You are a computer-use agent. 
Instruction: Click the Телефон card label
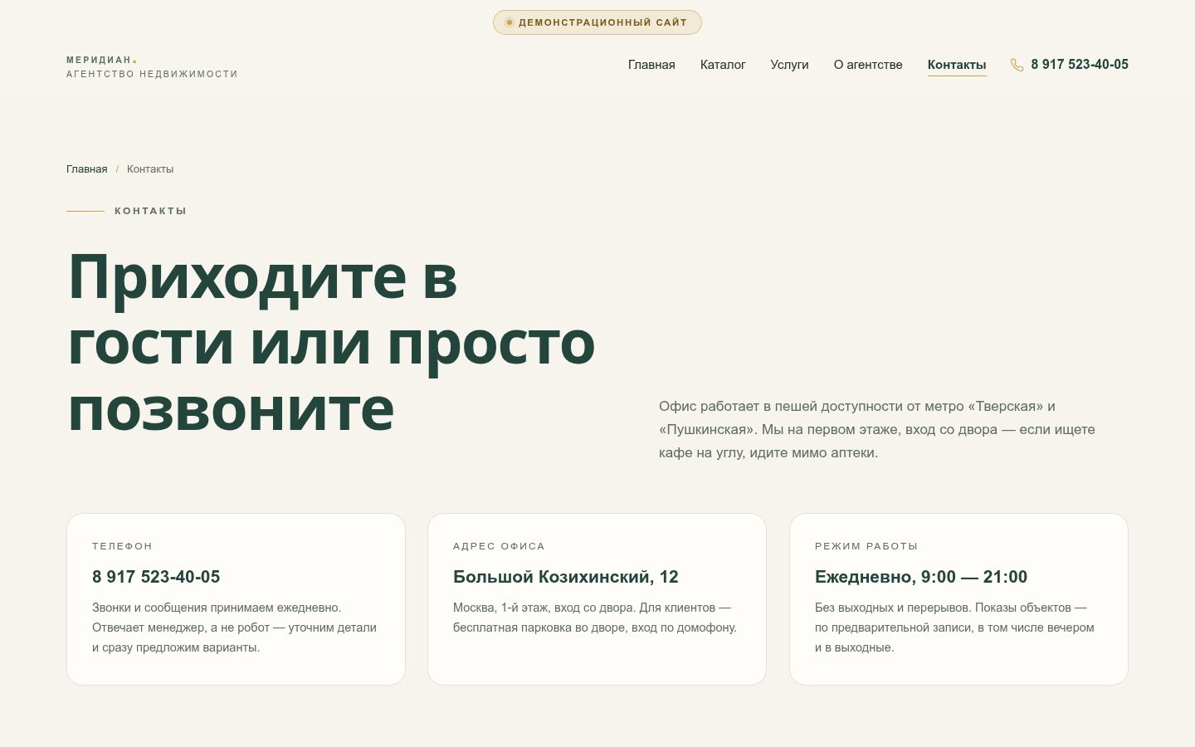[123, 546]
